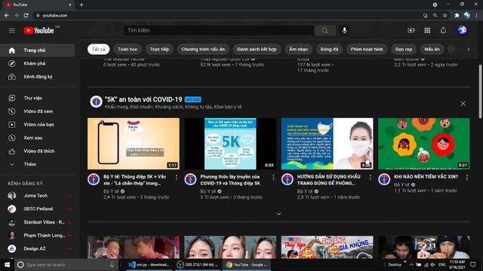483x271 pixels.
Task: Open the Phạm Thành Long channel
Action: pos(37,235)
